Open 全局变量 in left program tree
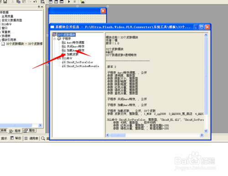 [7, 16]
